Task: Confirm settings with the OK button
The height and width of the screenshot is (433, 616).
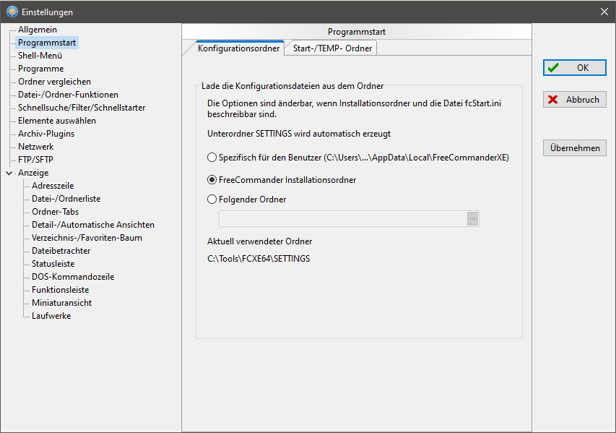Action: click(x=574, y=68)
